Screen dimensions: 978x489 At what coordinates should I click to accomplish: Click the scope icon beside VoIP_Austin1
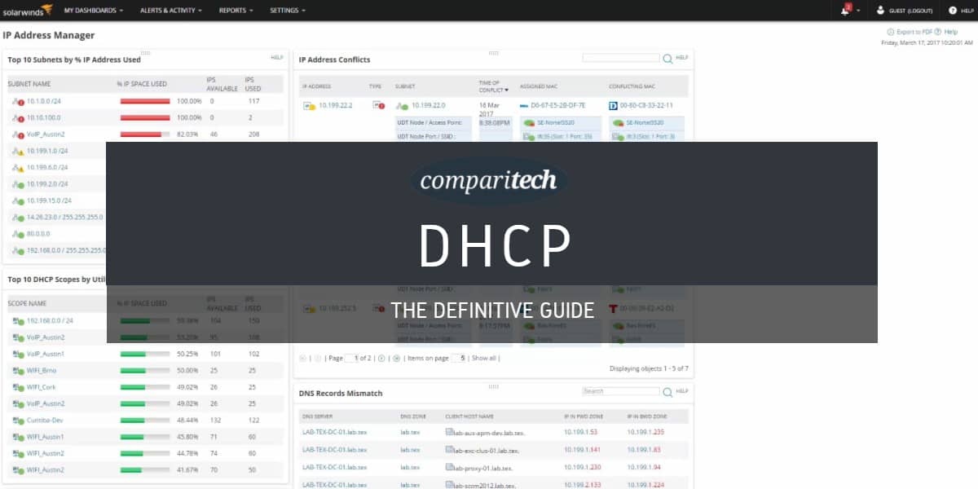18,354
